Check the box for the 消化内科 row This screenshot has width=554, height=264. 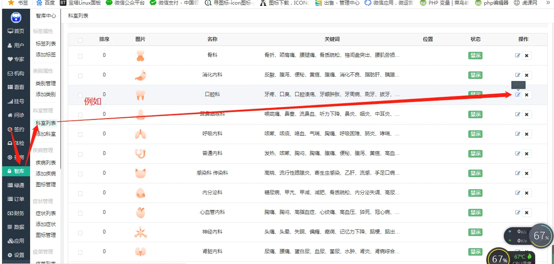tap(80, 76)
